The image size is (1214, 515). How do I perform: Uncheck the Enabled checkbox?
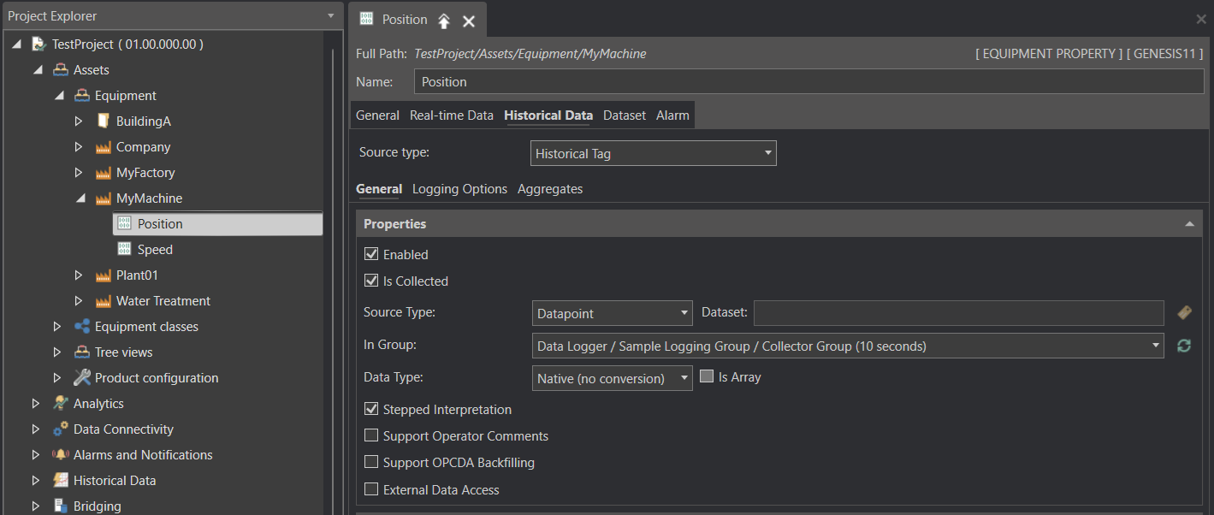click(x=371, y=254)
